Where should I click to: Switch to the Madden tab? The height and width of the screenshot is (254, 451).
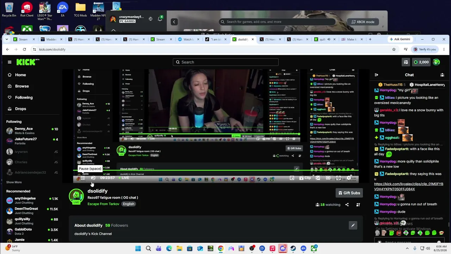pyautogui.click(x=51, y=39)
